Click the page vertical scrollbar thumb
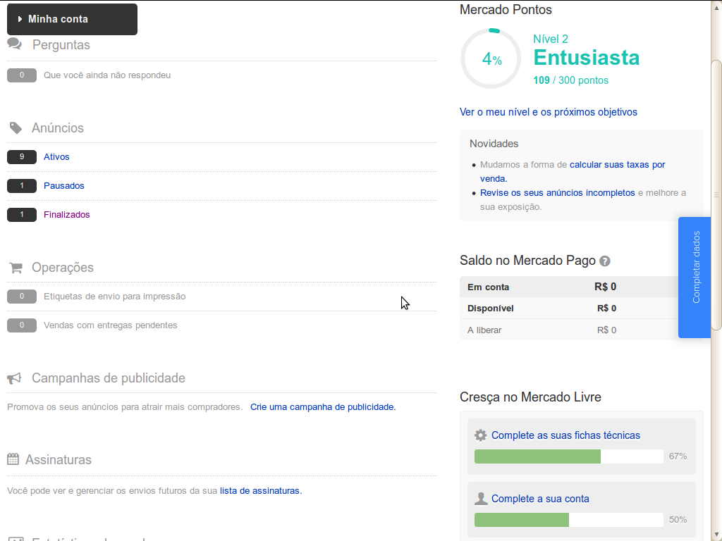 (716, 194)
